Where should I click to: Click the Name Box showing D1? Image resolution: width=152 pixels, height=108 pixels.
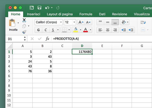14,39
